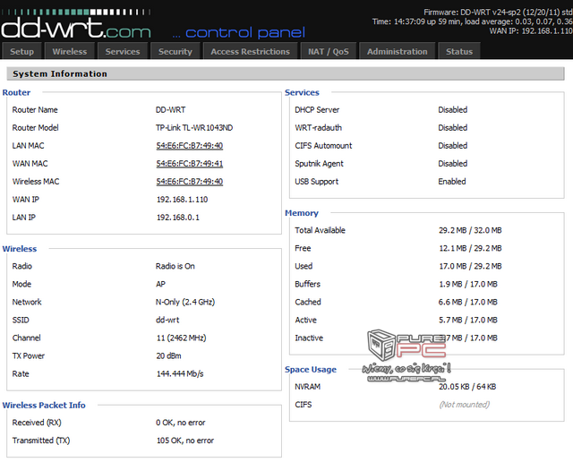Go to the Security tab
This screenshot has height=462, width=573.
[175, 51]
